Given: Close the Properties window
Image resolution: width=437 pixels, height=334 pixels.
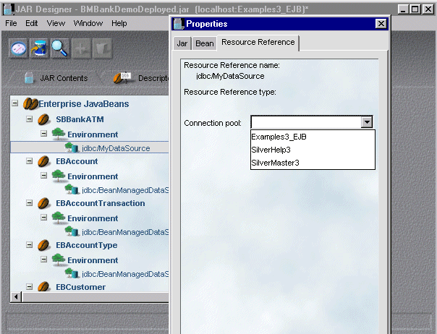Looking at the screenshot, I should (x=381, y=24).
